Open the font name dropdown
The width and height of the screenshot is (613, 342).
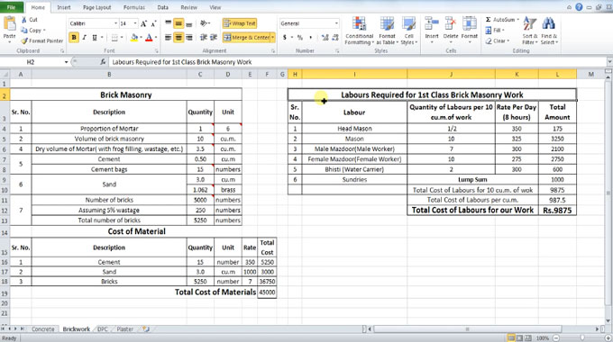(x=115, y=23)
